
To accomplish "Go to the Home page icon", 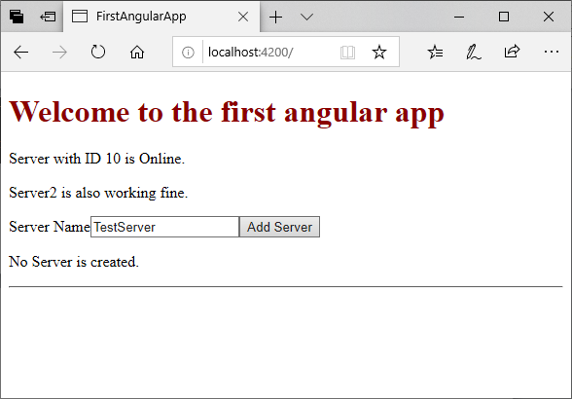I will click(137, 53).
